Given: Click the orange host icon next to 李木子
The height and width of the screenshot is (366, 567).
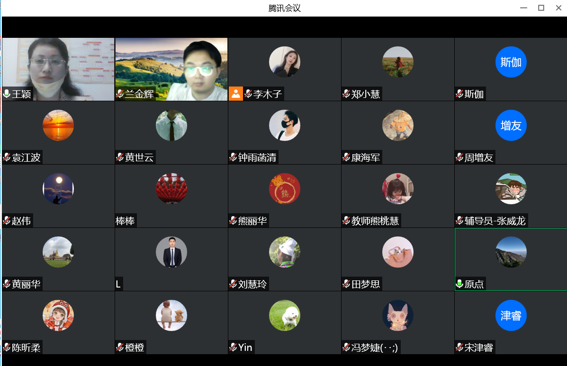Looking at the screenshot, I should [235, 94].
